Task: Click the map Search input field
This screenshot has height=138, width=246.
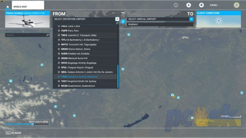Action: (26, 35)
